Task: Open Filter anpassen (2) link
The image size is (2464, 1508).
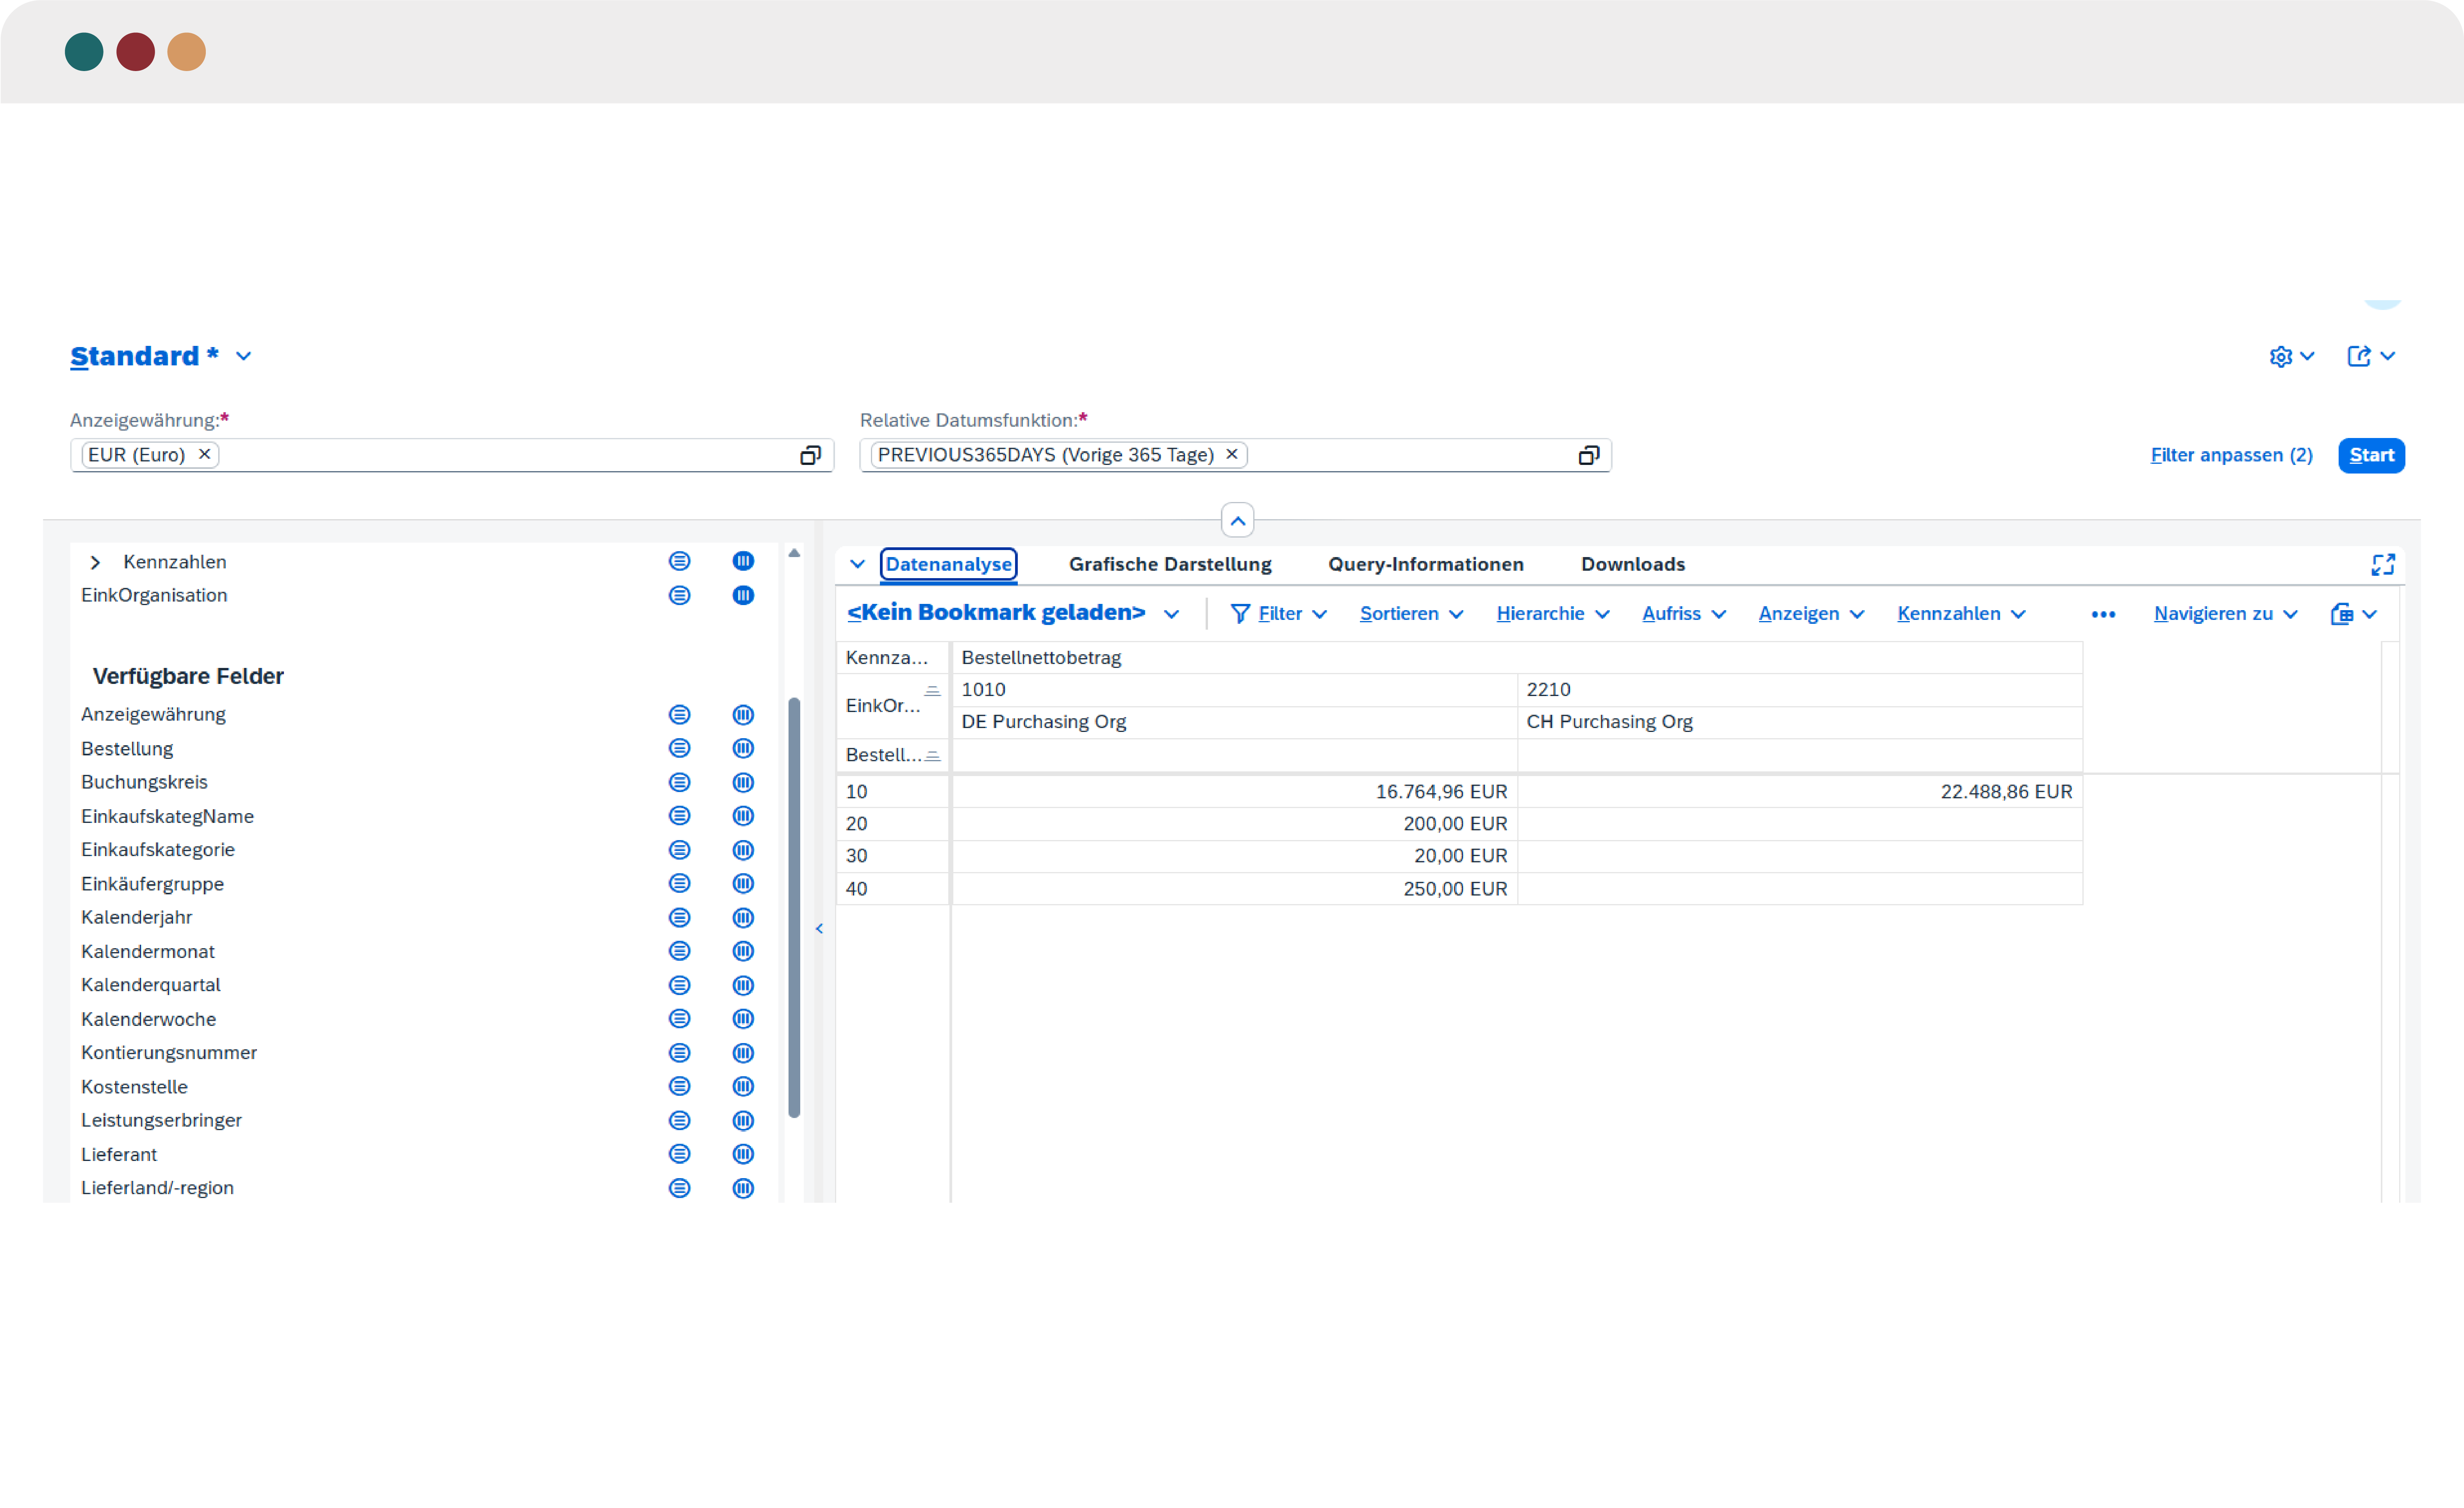Action: tap(2231, 456)
